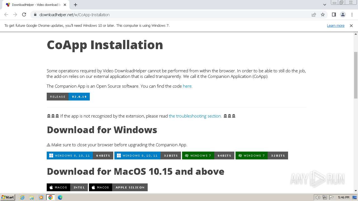Click the CoApp Installation heading
Screen dimensions: 358x201
click(105, 45)
